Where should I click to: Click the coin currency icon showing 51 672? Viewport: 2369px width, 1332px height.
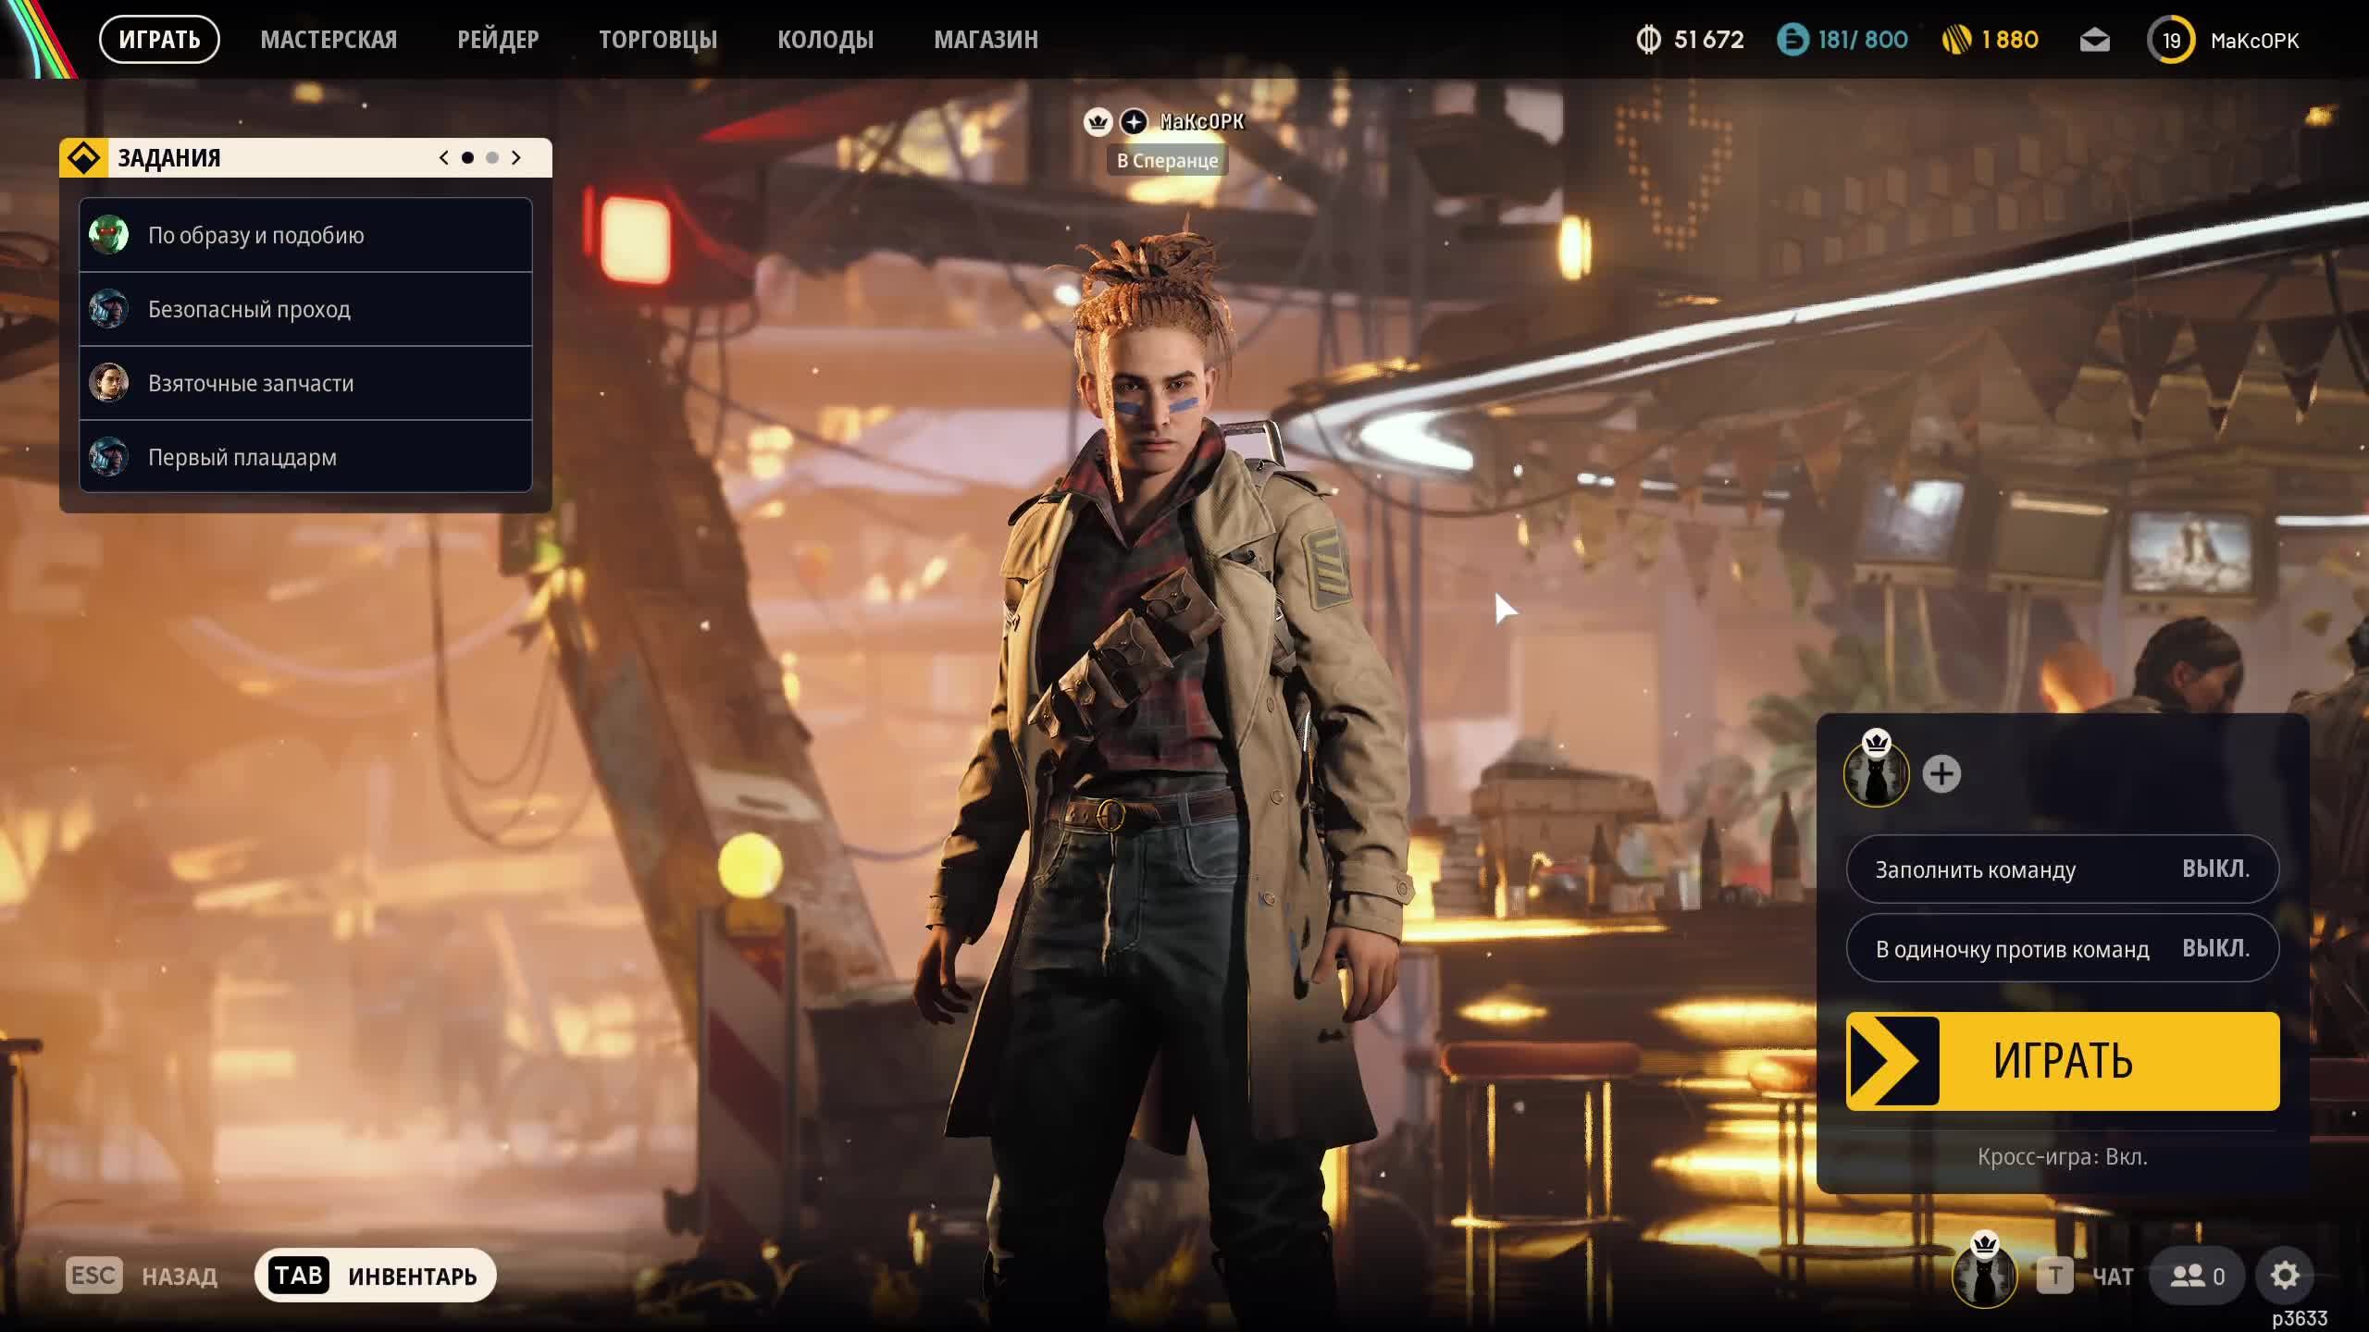click(1648, 40)
